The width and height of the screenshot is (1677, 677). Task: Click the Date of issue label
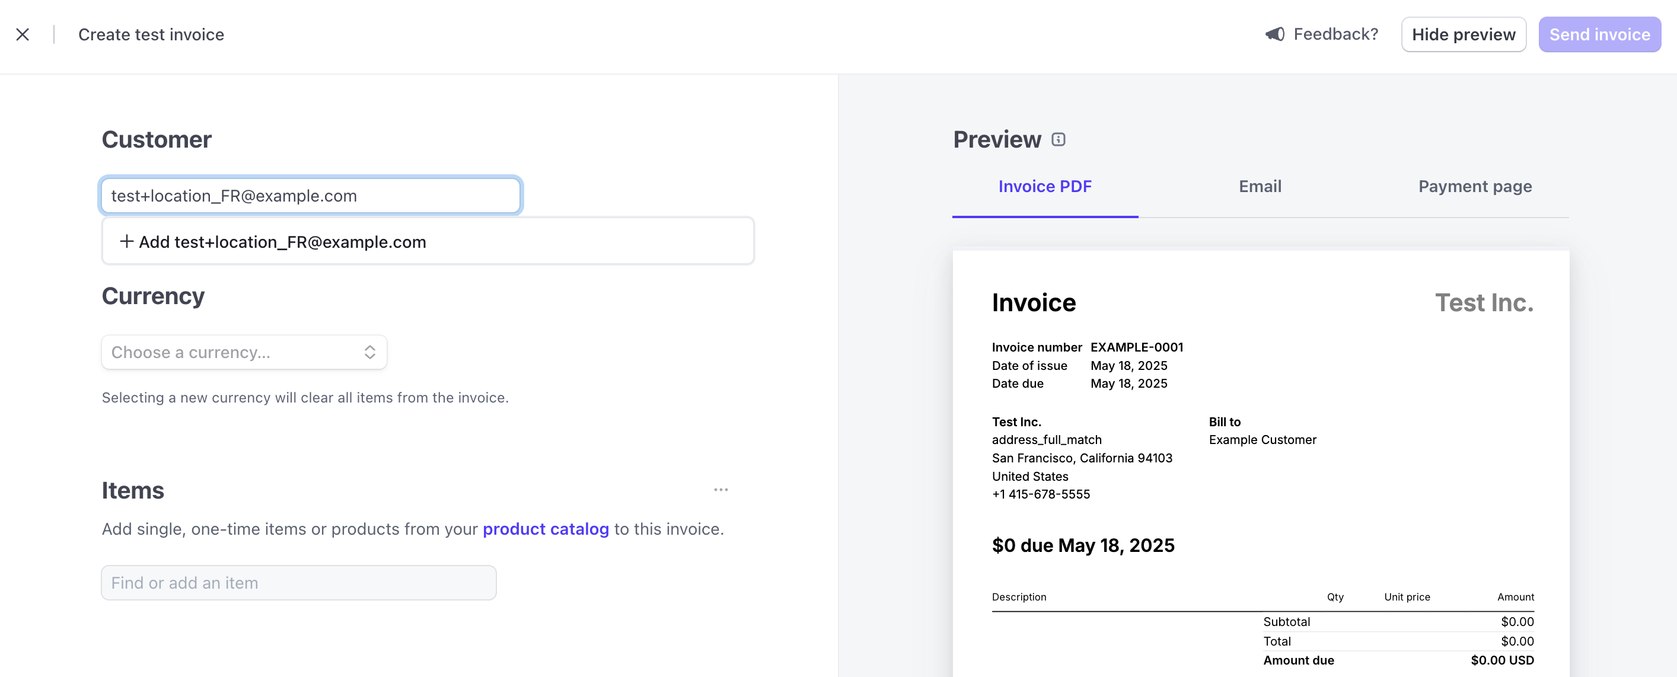tap(1029, 366)
